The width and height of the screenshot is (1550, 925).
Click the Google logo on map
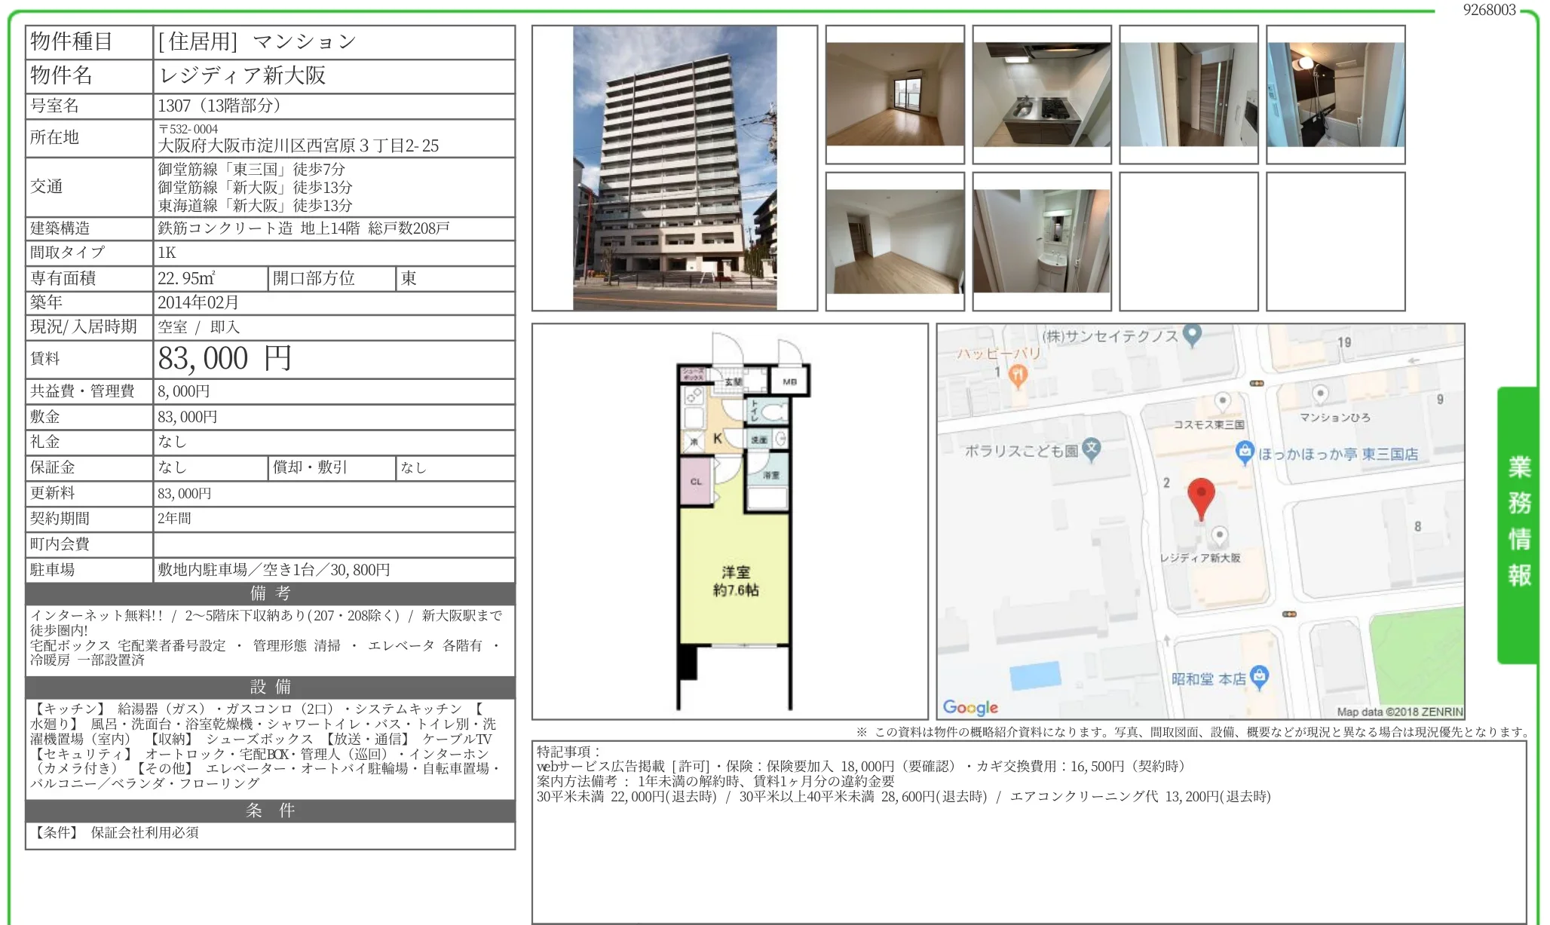point(970,707)
